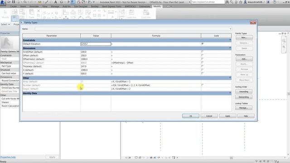Click the Family Types ribbon button under Modify
The image size is (290, 163).
click(14, 19)
